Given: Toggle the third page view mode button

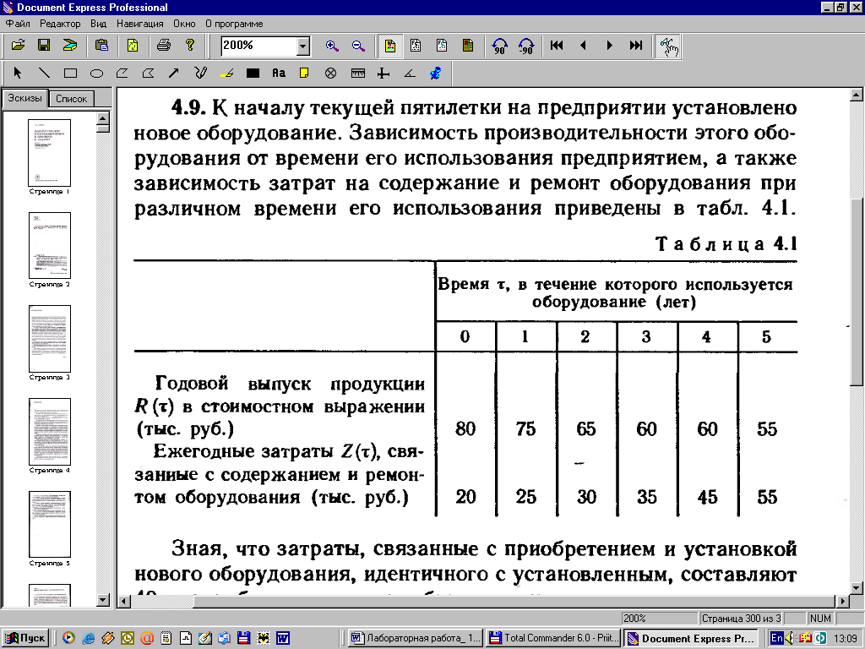Looking at the screenshot, I should (x=442, y=46).
